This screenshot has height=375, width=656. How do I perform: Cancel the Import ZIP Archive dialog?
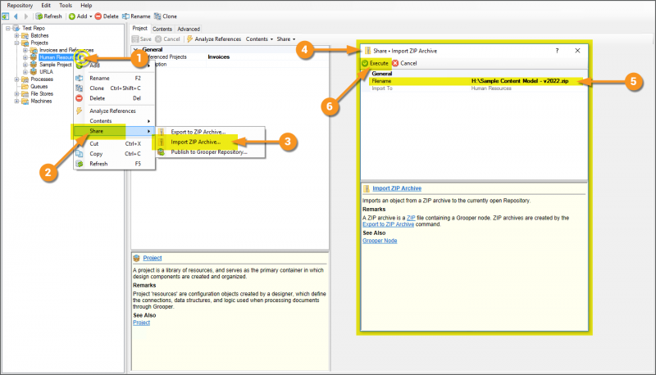(404, 63)
